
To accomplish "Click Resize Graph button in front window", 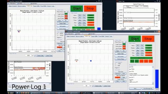I will (x=98, y=86).
